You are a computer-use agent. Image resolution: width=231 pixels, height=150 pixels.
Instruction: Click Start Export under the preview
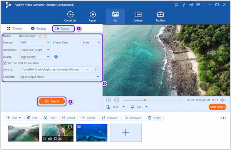[217, 107]
